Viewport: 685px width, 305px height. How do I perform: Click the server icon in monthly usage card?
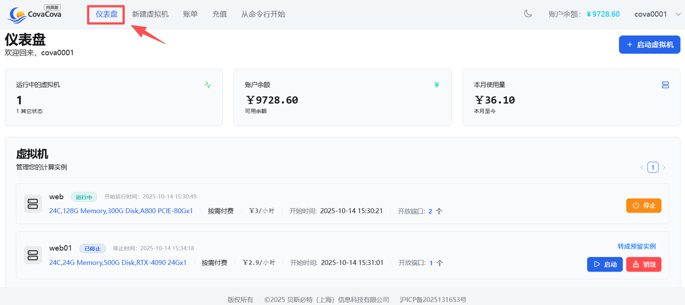[665, 85]
